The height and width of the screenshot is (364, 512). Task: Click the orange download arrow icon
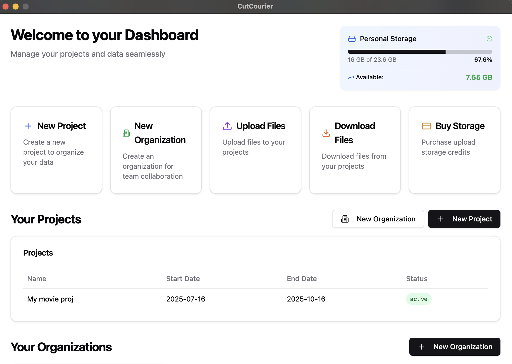point(326,133)
